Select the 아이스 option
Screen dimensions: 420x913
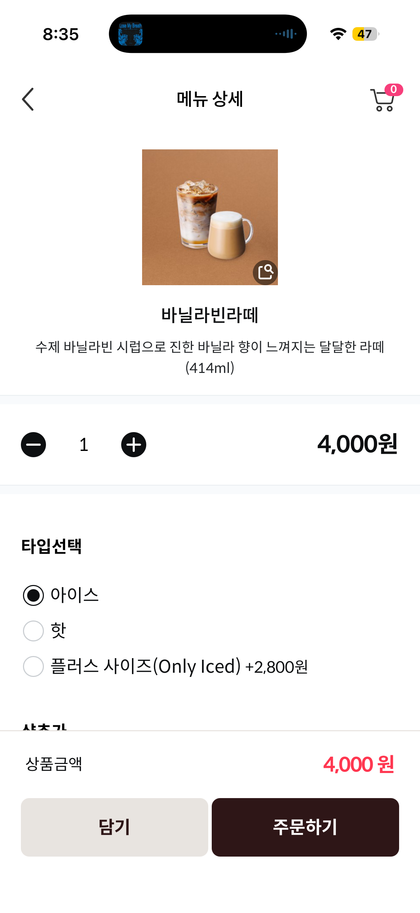pyautogui.click(x=33, y=595)
